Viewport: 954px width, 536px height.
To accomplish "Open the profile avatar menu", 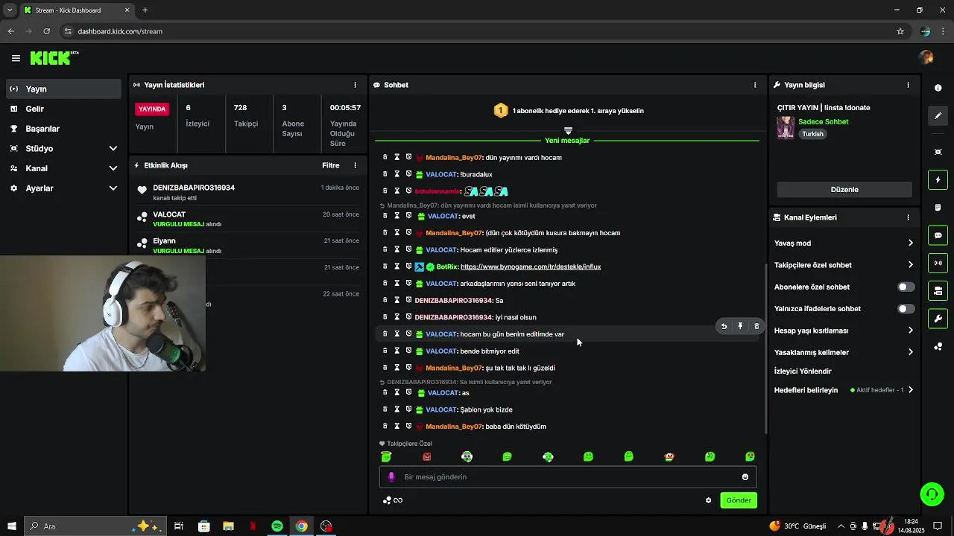I will click(x=926, y=57).
